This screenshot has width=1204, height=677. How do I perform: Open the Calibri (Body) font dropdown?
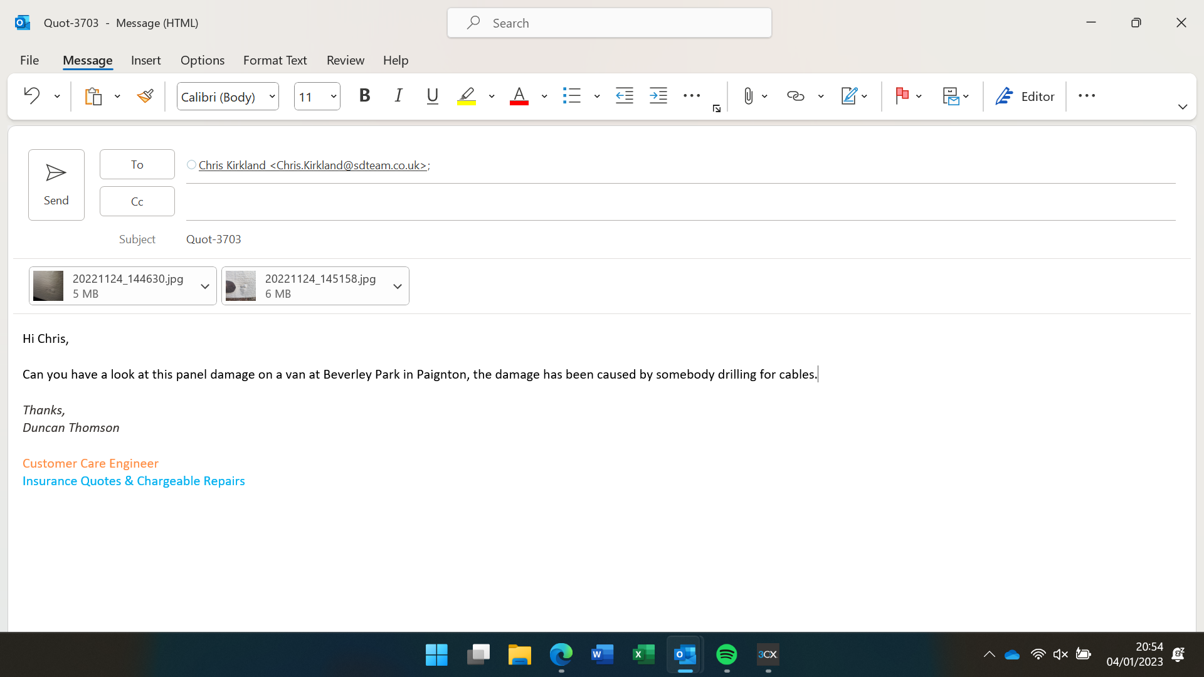click(x=272, y=97)
